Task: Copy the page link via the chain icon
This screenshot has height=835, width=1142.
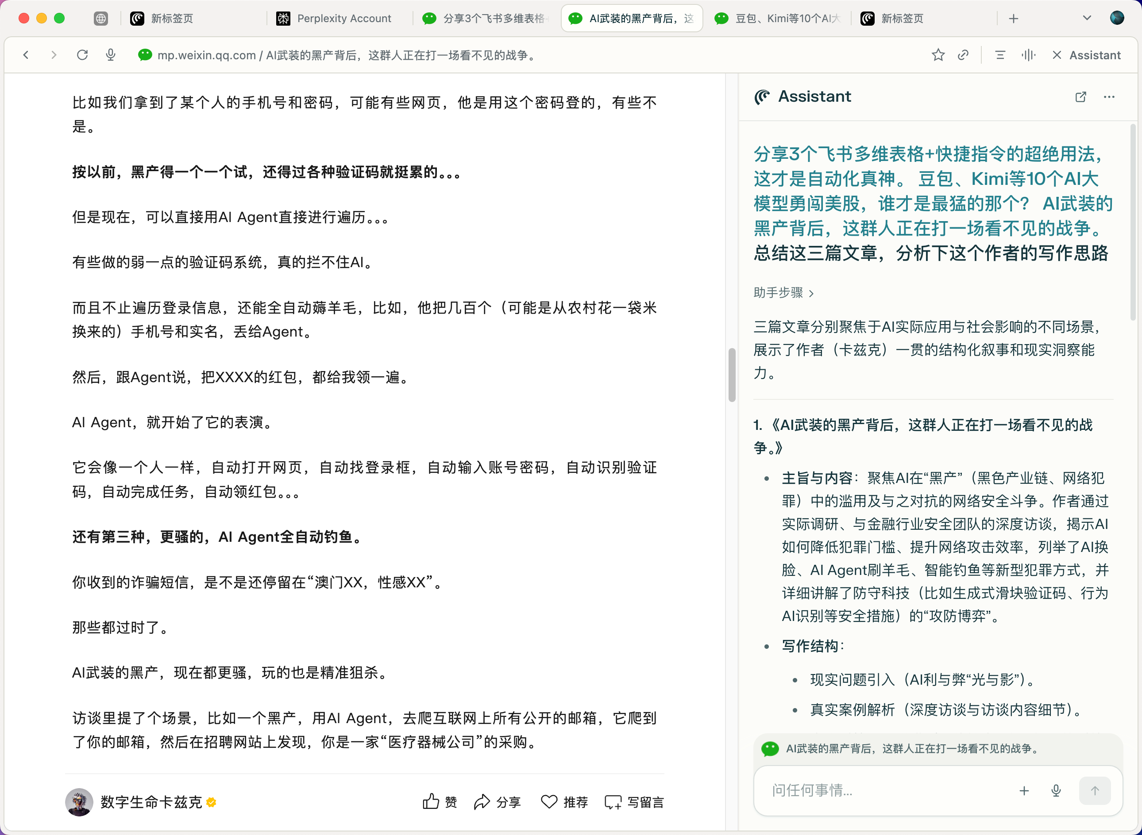Action: click(963, 55)
